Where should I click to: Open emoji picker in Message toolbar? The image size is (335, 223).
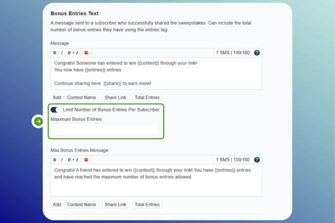tap(86, 52)
